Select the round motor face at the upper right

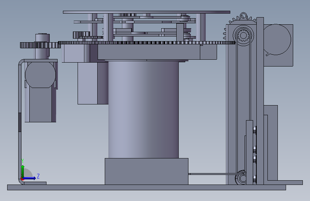click(x=277, y=40)
